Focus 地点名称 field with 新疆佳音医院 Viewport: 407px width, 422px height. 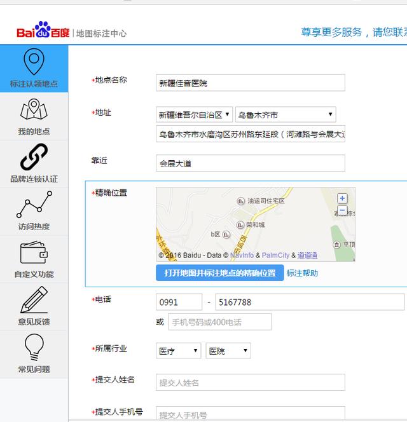click(251, 83)
